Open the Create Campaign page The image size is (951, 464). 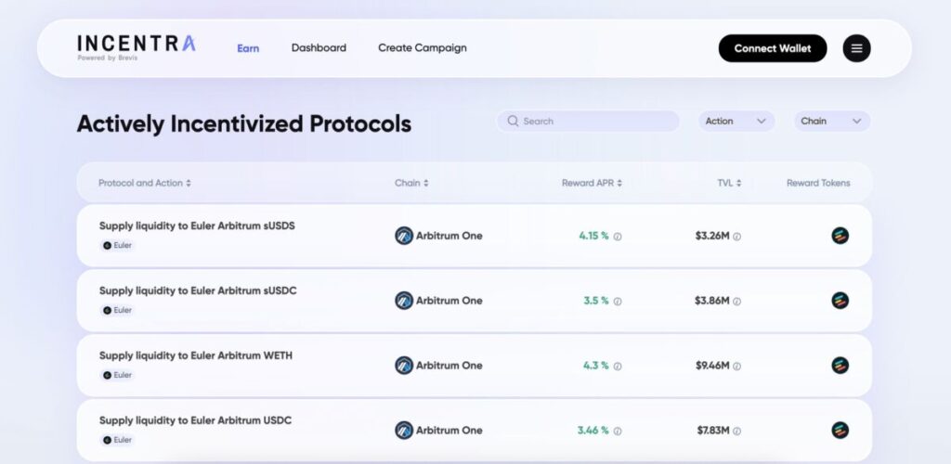pos(422,47)
